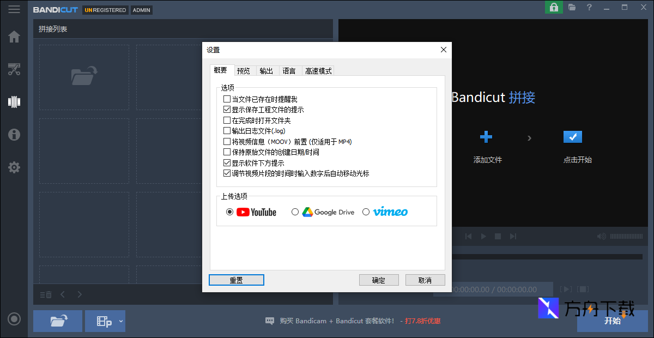
Task: Uncheck 显示保存工程文件的提示
Action: point(227,109)
